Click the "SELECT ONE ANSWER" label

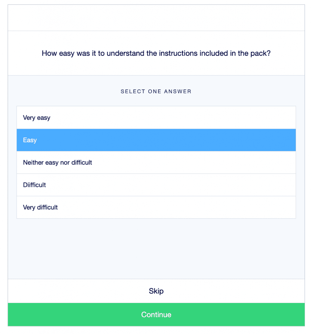156,91
